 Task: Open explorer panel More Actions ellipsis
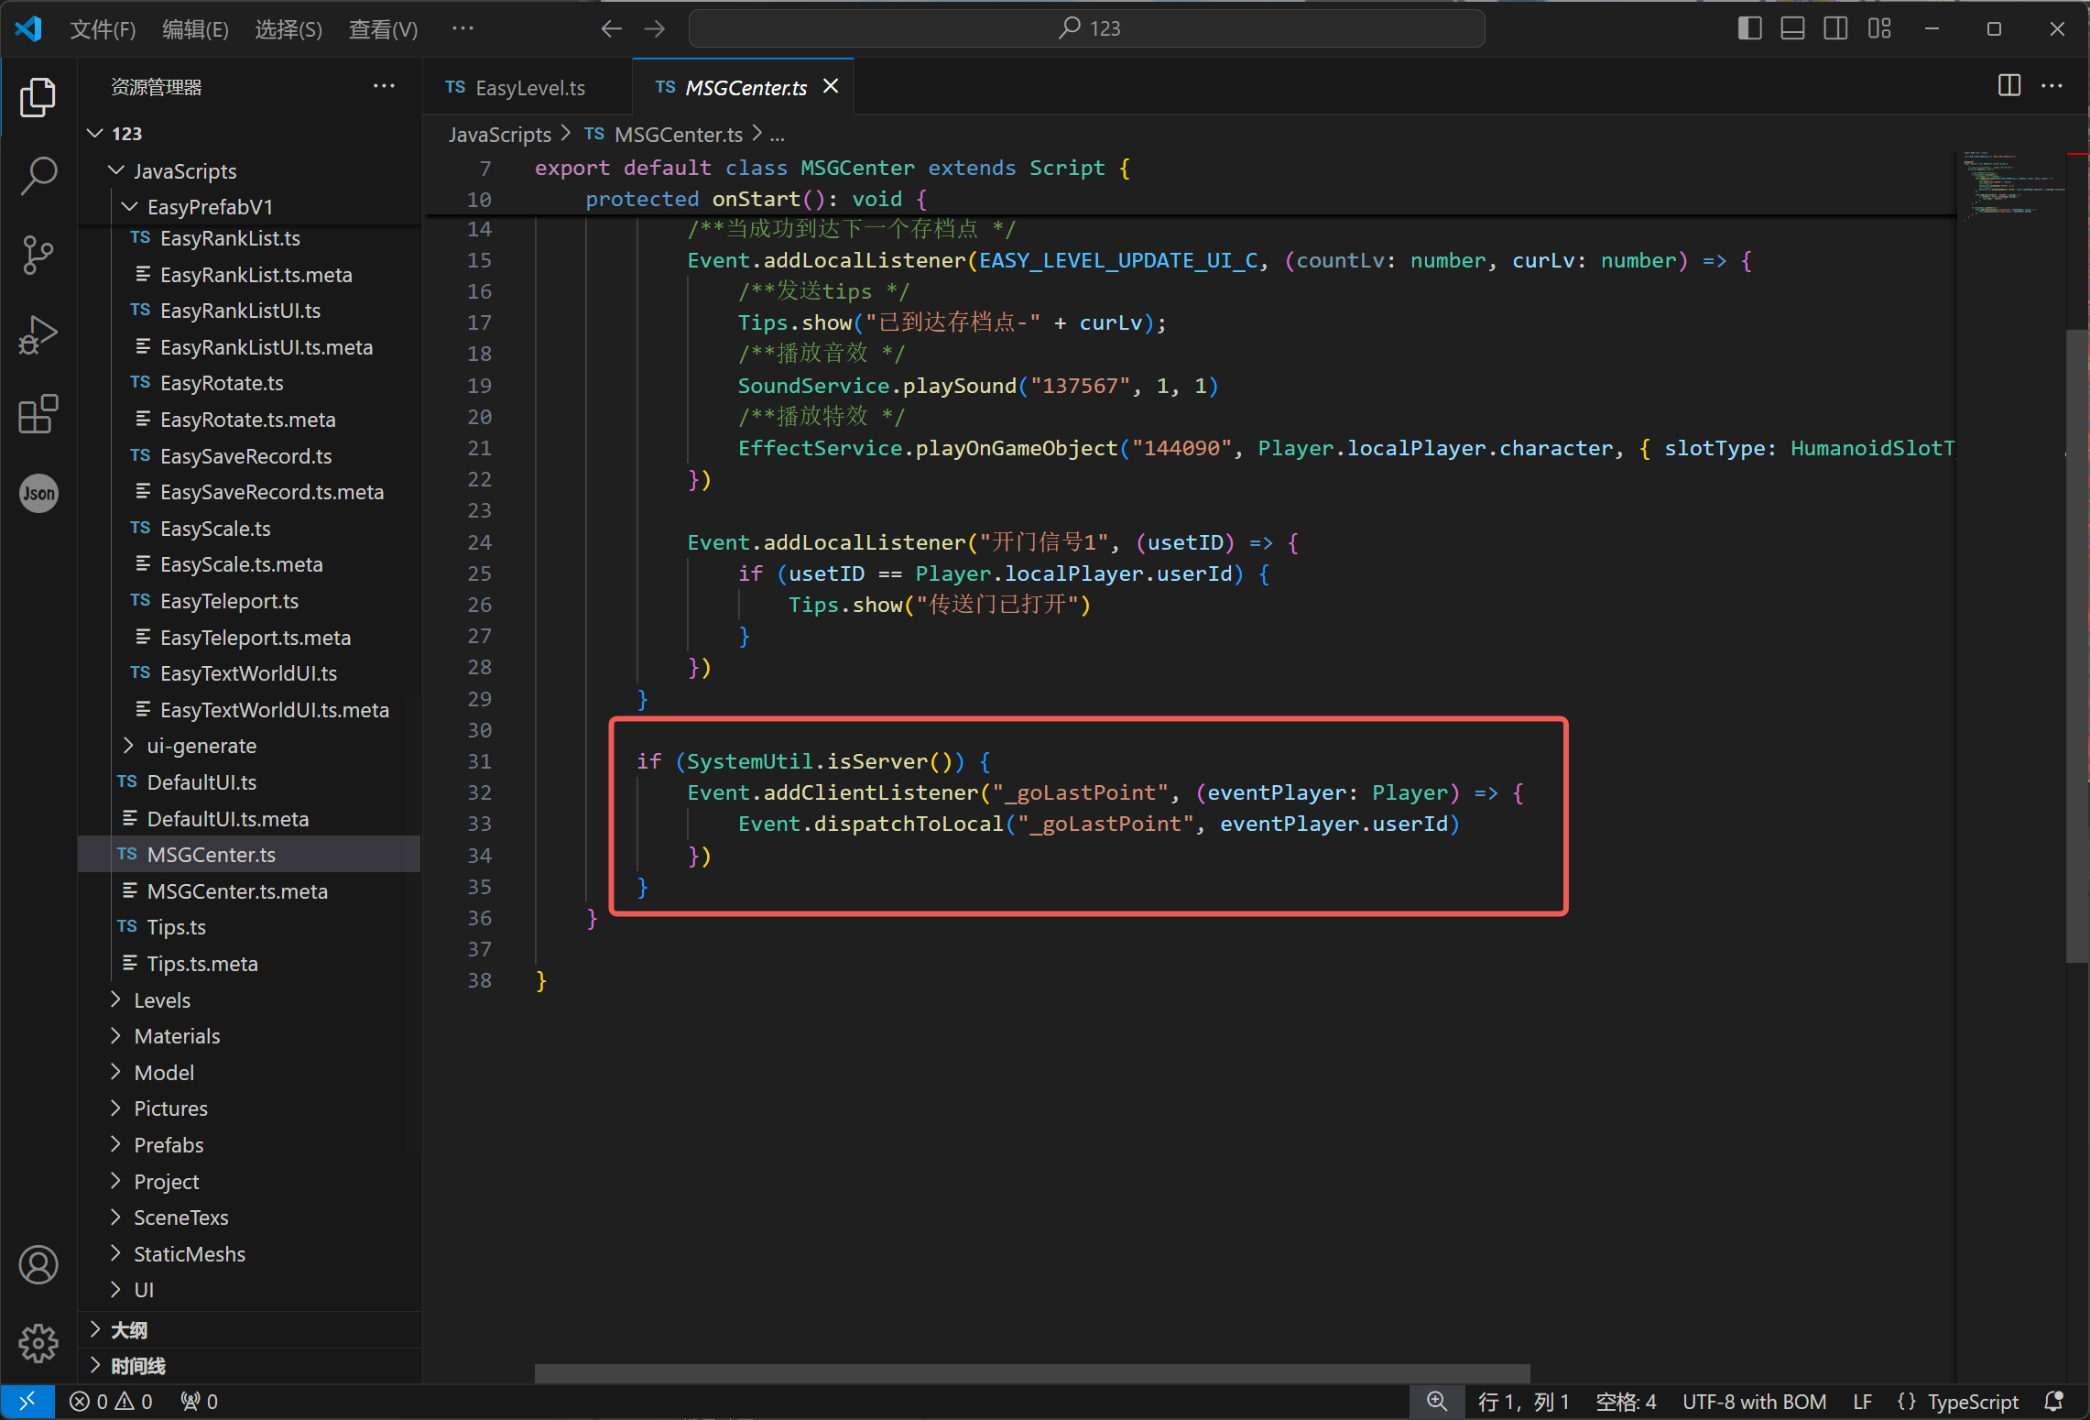(384, 86)
